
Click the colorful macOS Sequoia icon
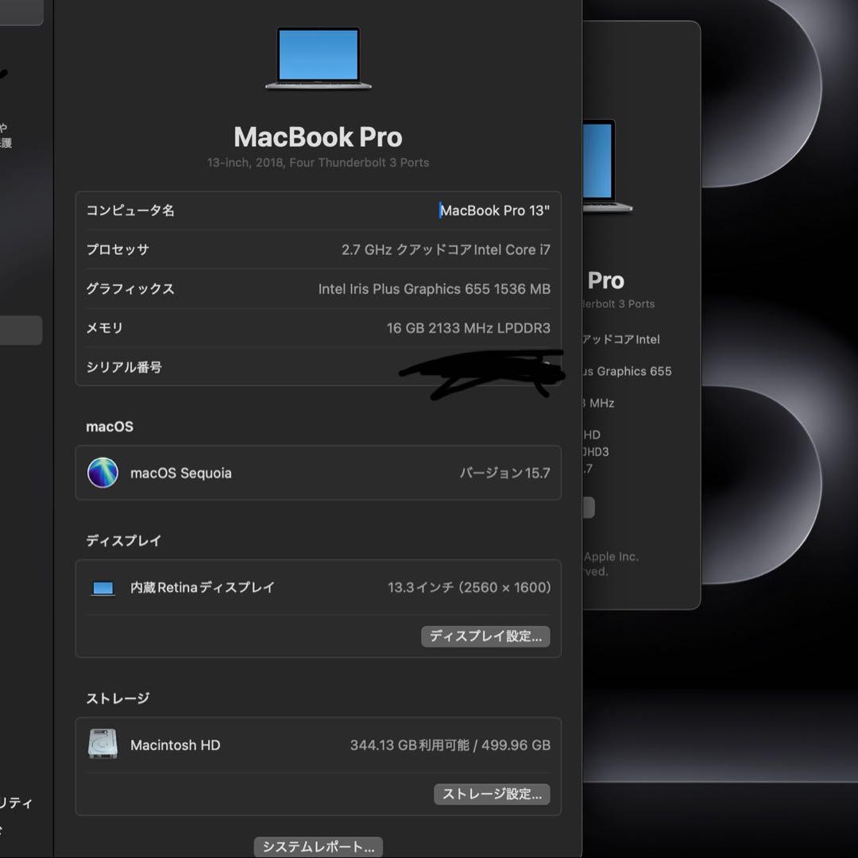click(x=102, y=473)
